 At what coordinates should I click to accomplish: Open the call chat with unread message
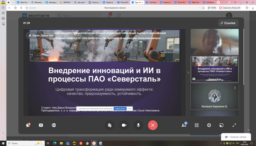(28, 125)
